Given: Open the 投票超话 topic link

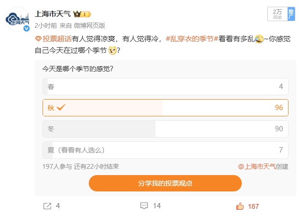Looking at the screenshot, I should pos(57,39).
